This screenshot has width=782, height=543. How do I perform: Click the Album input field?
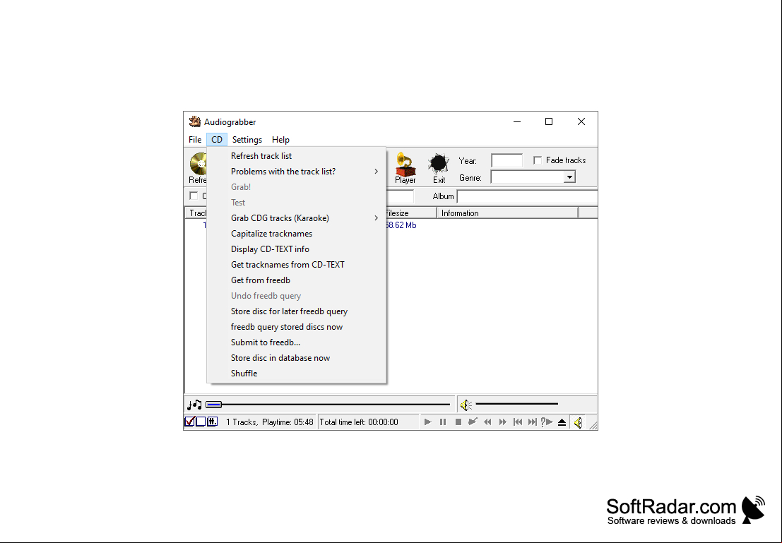tap(527, 196)
